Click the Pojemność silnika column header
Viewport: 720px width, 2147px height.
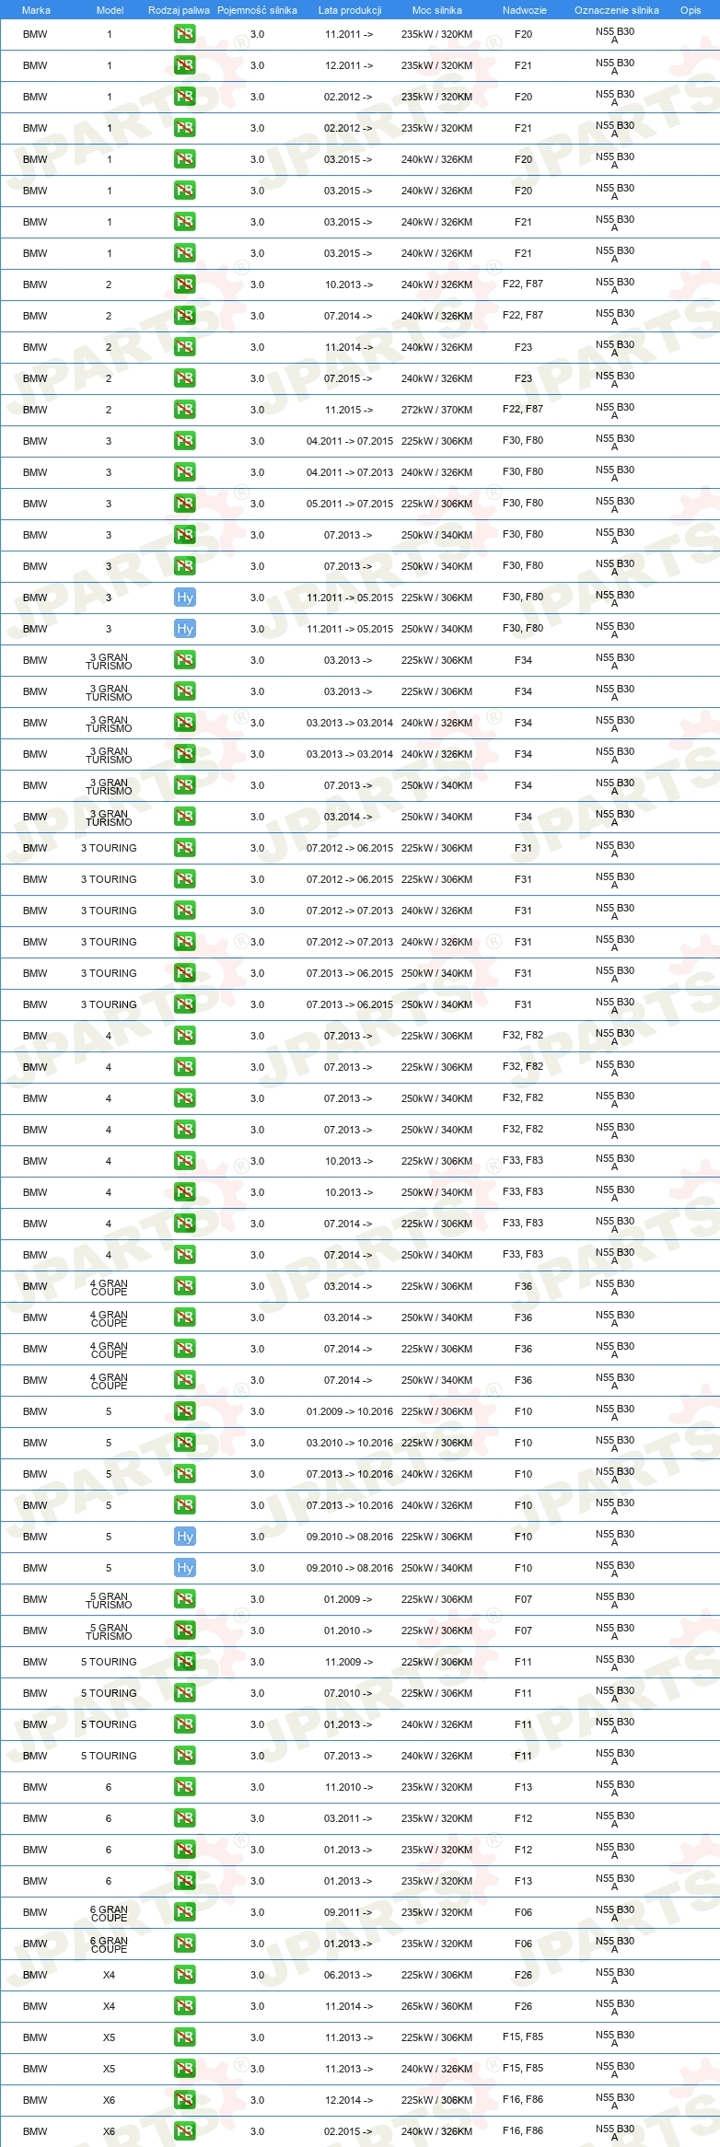pos(257,10)
